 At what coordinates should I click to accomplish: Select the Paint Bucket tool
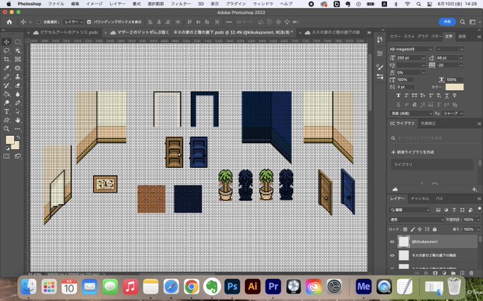click(6, 94)
